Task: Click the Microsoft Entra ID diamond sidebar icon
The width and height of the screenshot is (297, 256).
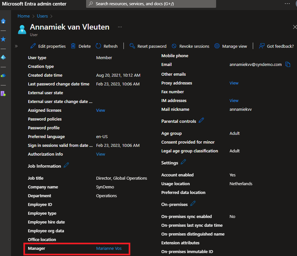Action: pyautogui.click(x=3, y=57)
